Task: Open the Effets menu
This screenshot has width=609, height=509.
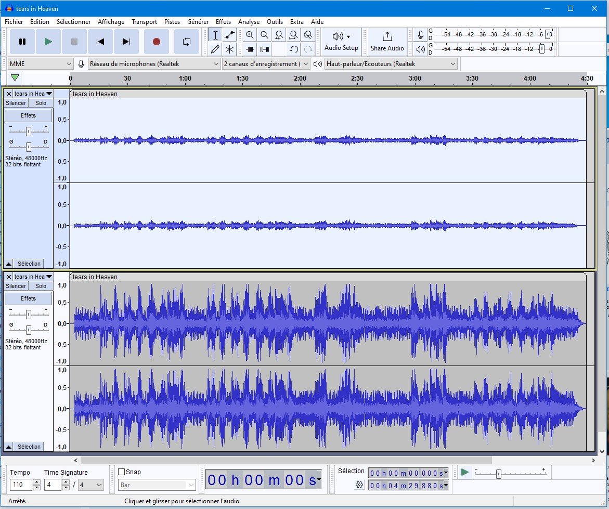Action: [x=223, y=22]
